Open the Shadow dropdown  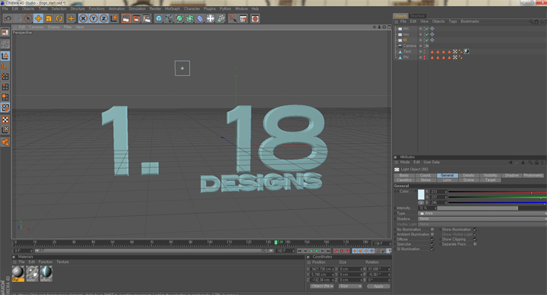tap(482, 218)
